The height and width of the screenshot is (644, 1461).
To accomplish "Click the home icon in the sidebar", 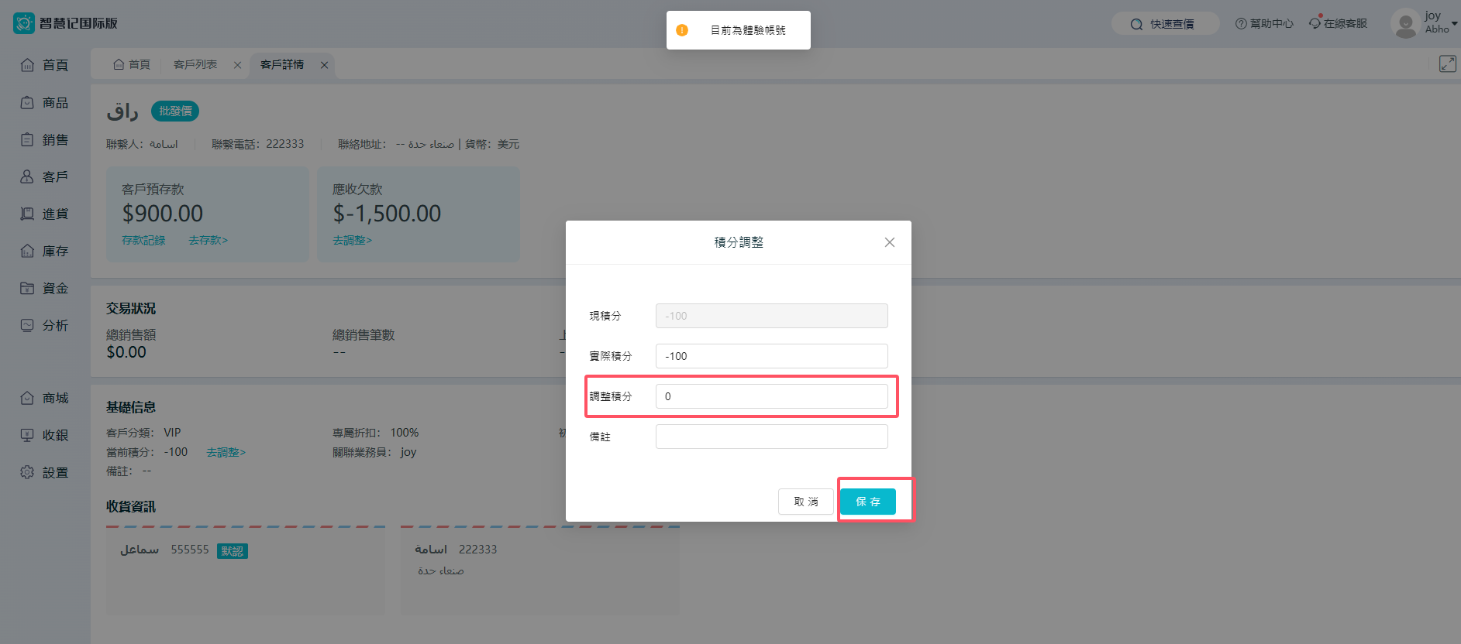I will click(27, 65).
